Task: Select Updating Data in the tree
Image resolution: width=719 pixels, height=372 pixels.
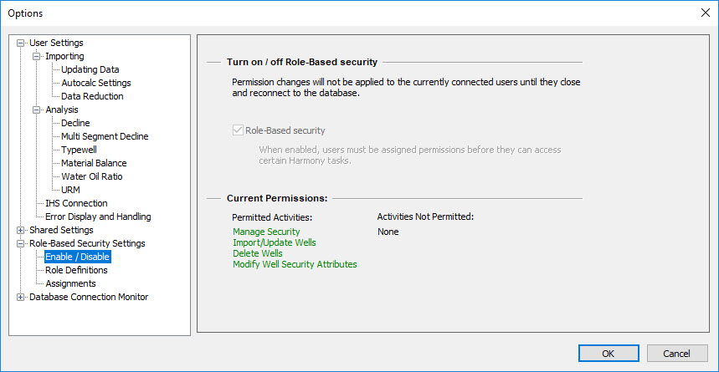Action: coord(90,69)
